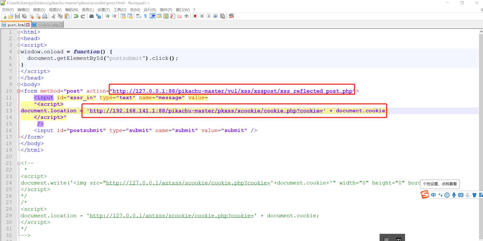The width and height of the screenshot is (483, 241).
Task: Save the current file using toolbar
Action: pyautogui.click(x=17, y=16)
